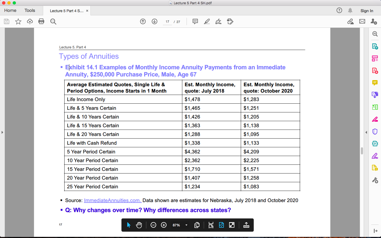Go to the previous page arrow
The width and height of the screenshot is (381, 238).
tap(143, 21)
